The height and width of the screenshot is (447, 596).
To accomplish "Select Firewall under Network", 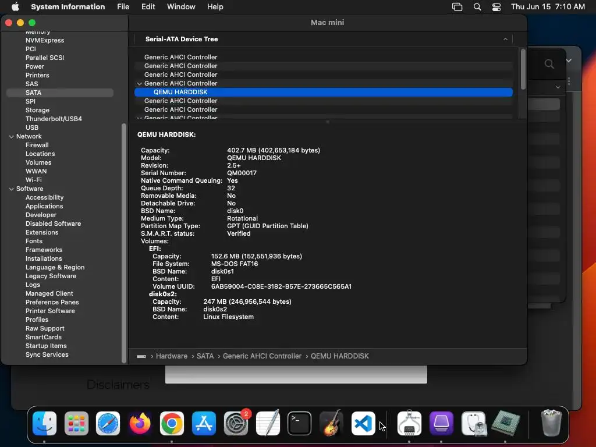I will 37,145.
